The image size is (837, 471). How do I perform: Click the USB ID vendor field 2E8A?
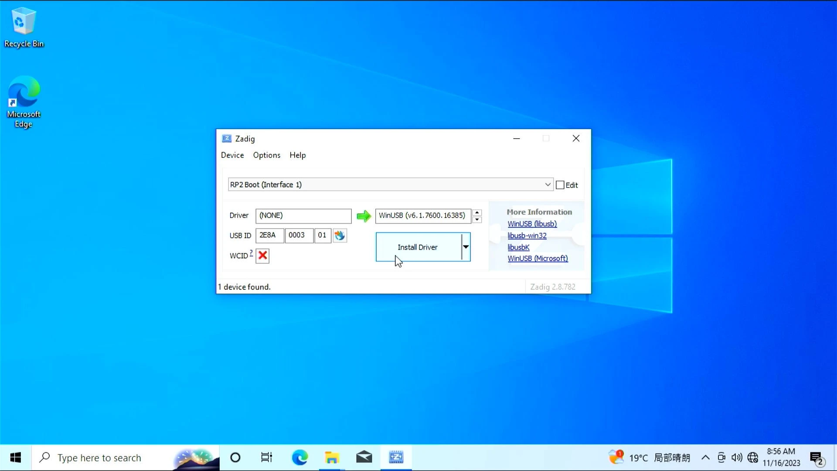[x=269, y=235]
